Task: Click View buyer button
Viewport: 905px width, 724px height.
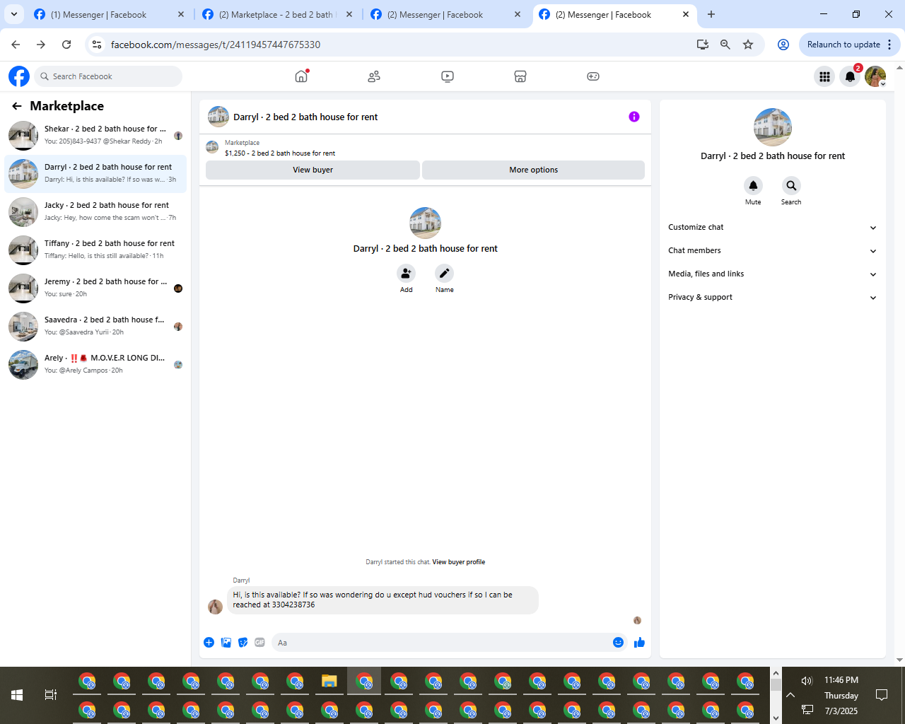Action: coord(313,170)
